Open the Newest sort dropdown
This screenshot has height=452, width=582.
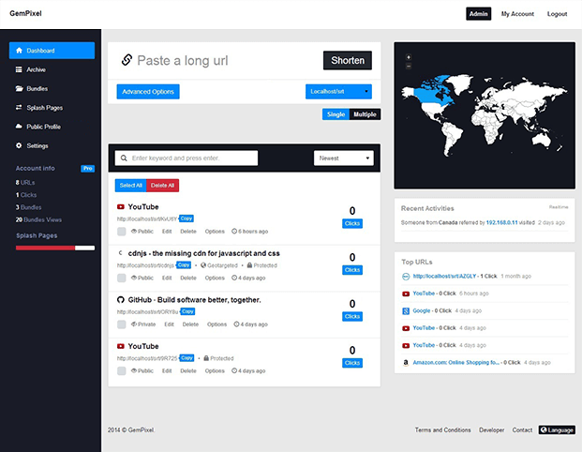point(343,158)
